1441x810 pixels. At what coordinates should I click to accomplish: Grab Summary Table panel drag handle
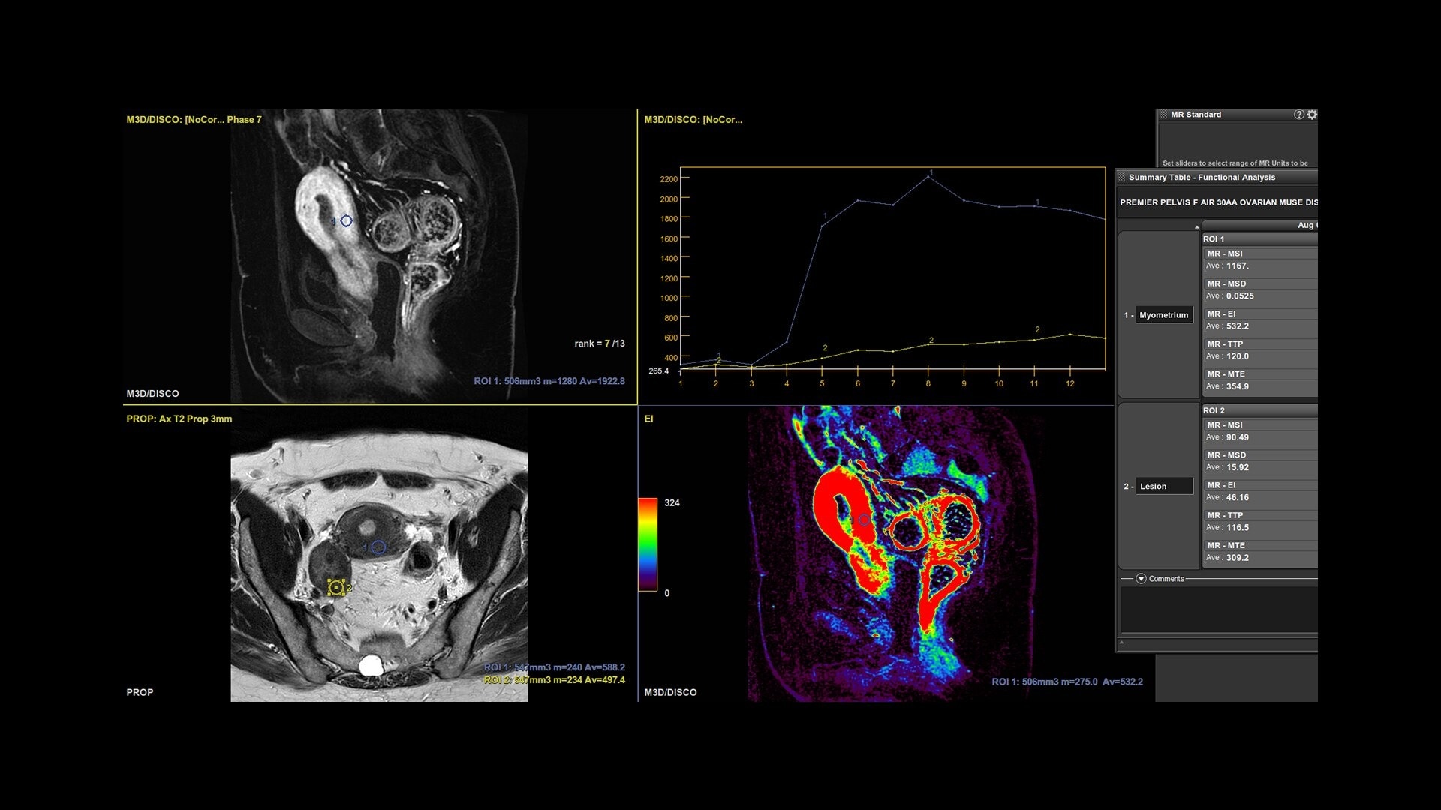[x=1121, y=178]
